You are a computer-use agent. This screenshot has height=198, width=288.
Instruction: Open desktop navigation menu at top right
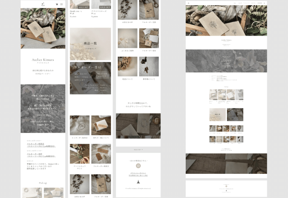[x=264, y=3]
